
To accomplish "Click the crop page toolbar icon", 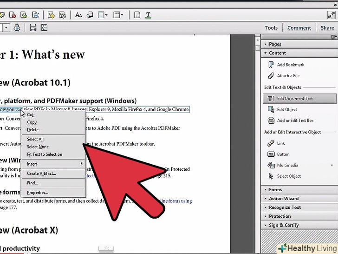I will (x=35, y=15).
